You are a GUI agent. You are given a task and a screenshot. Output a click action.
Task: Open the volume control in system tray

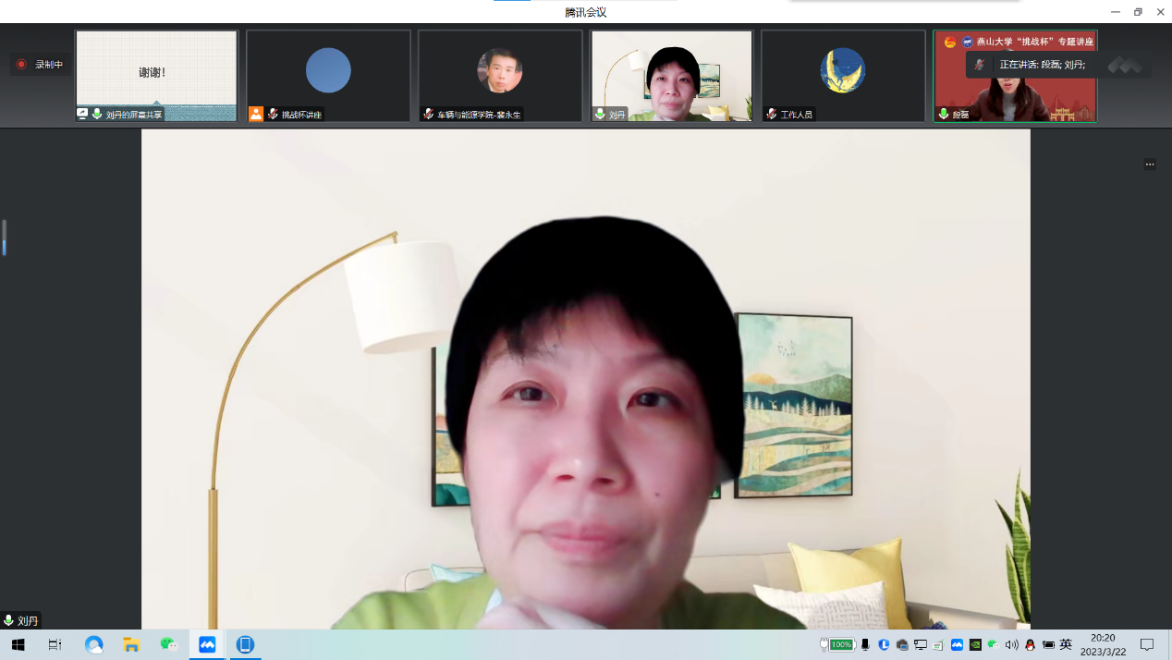click(1011, 644)
